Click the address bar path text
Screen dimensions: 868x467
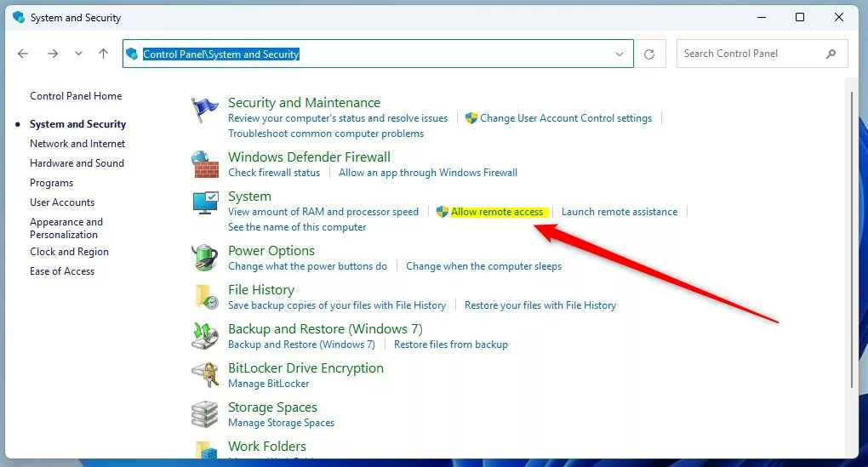[221, 54]
